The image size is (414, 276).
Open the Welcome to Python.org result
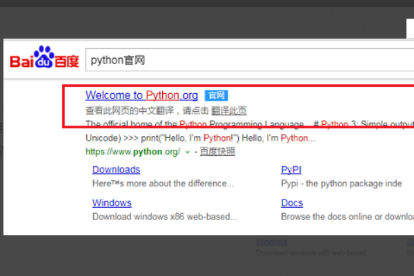click(x=141, y=95)
